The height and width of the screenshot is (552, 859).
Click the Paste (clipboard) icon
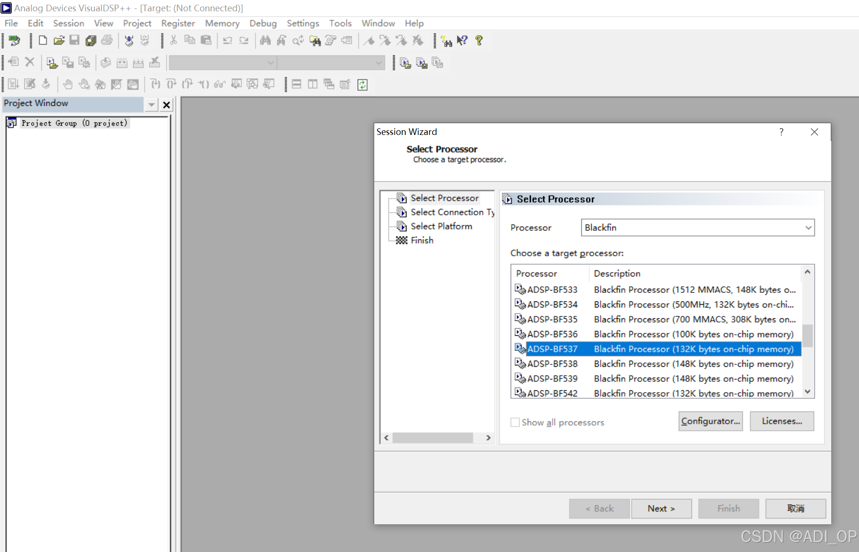[x=206, y=40]
